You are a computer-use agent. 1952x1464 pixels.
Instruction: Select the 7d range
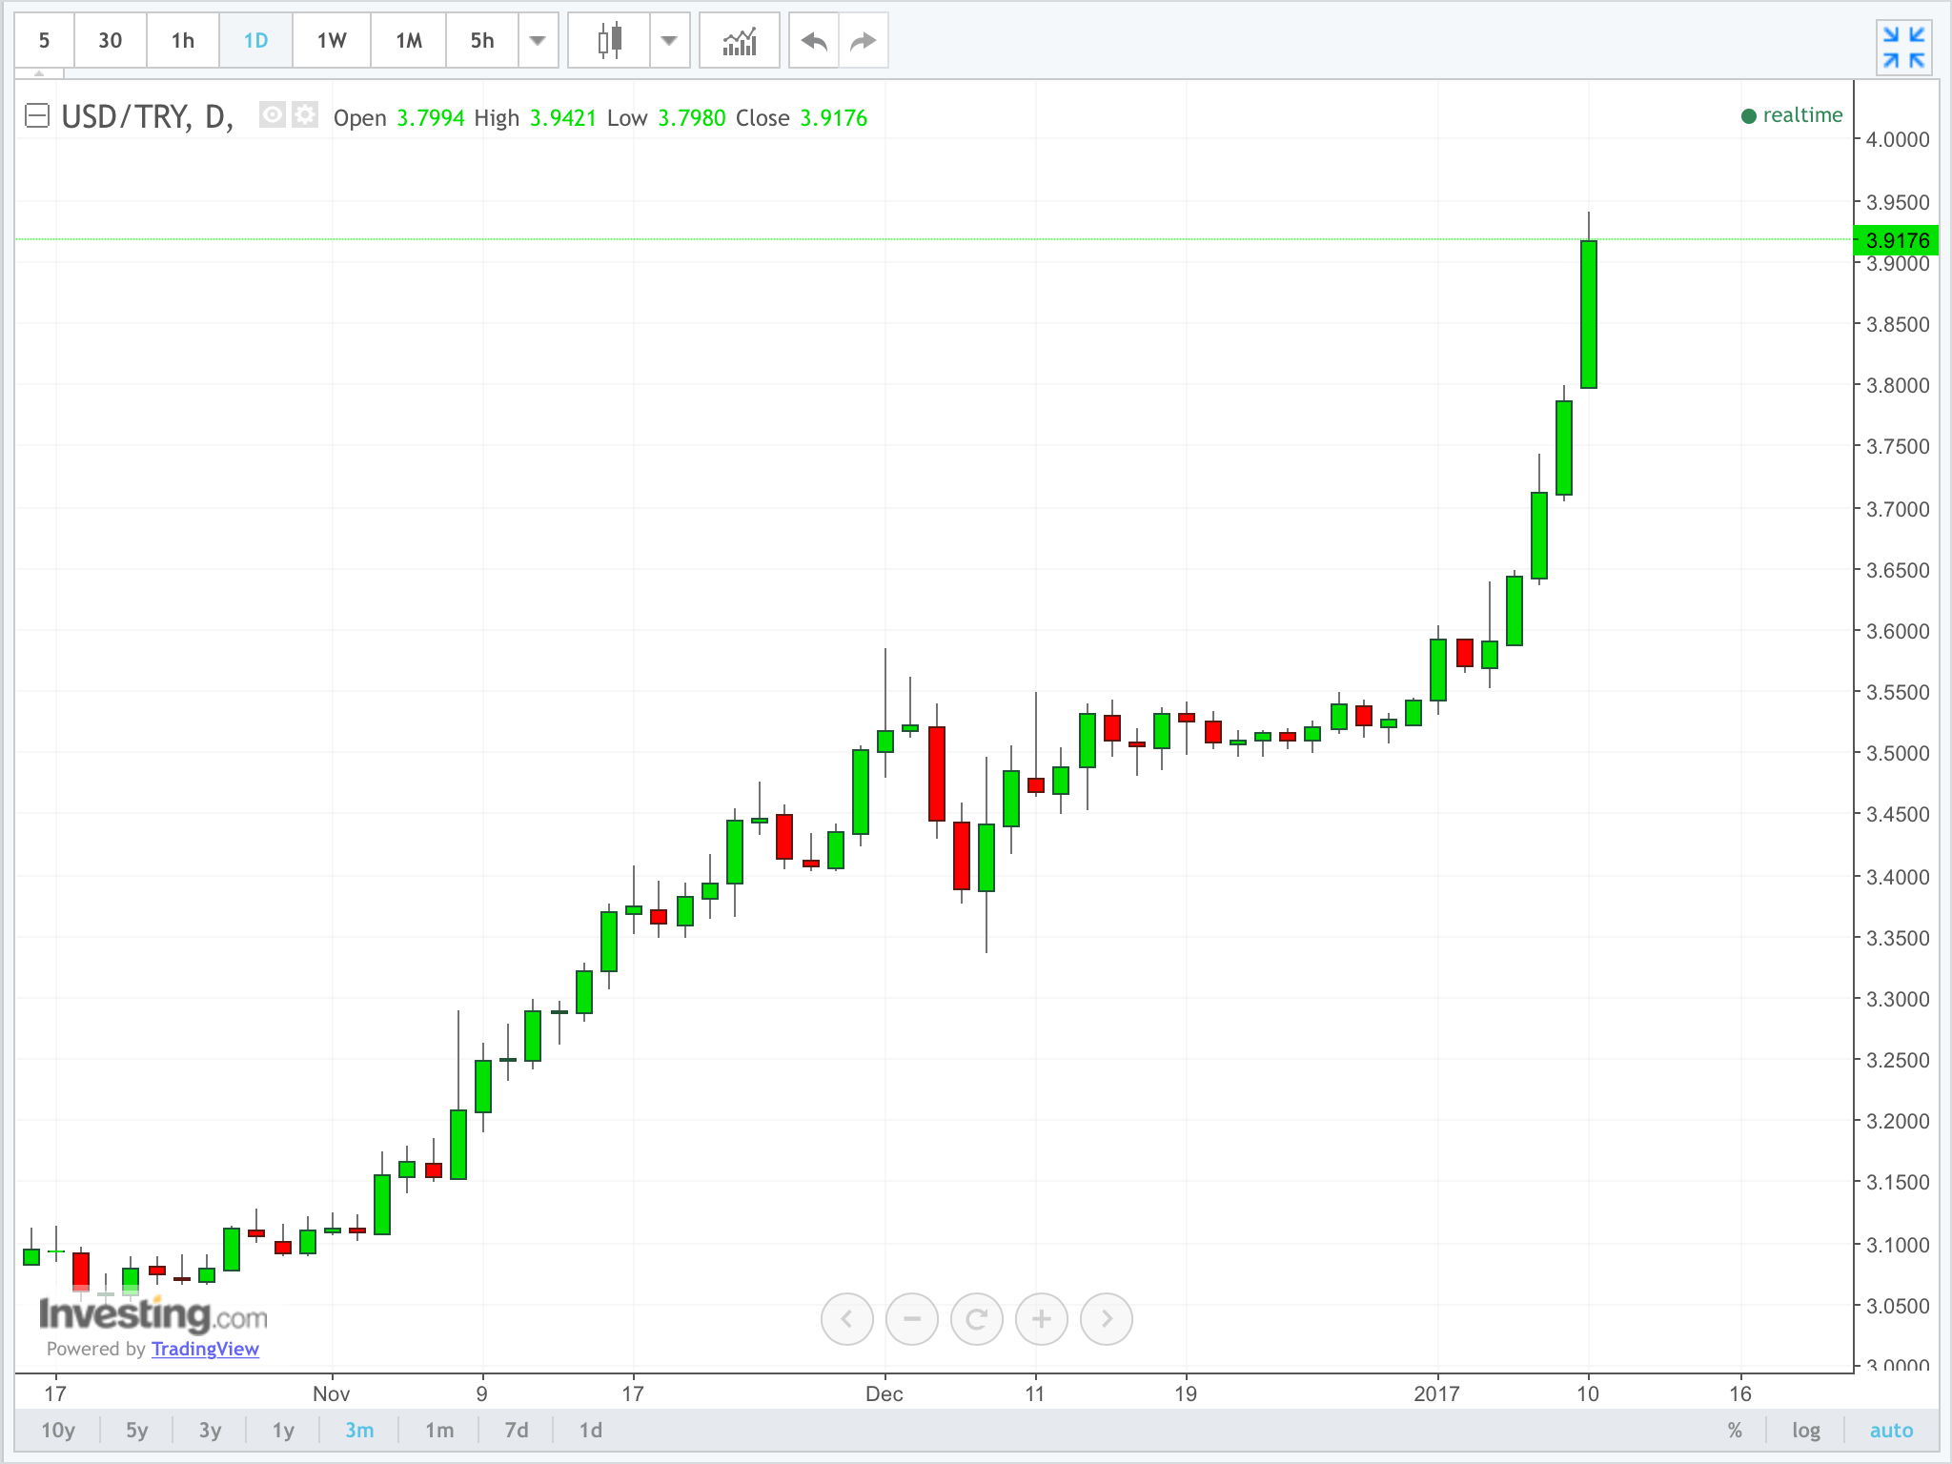517,1430
